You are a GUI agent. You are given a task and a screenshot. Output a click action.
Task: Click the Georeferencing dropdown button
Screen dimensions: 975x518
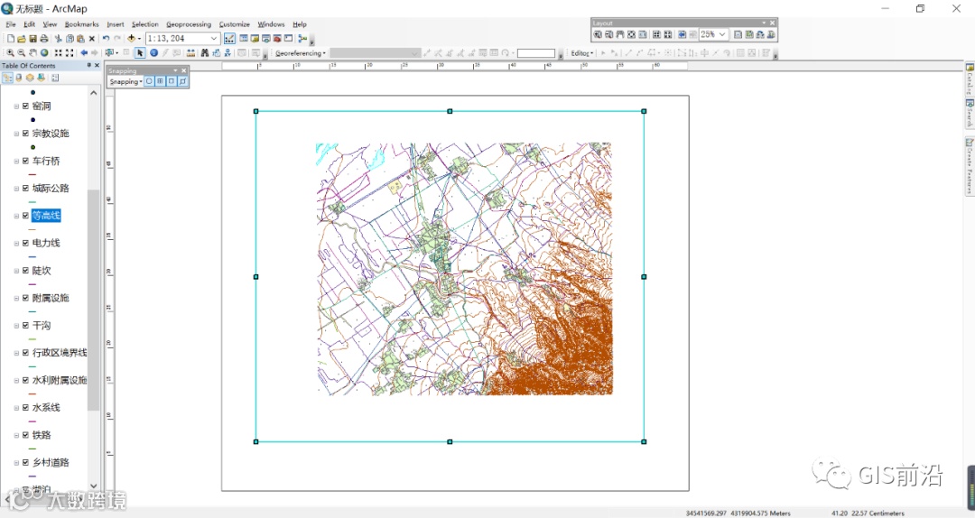point(300,53)
